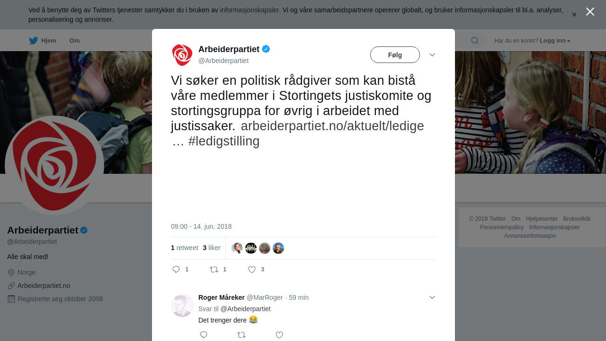
Task: Open the informasjonskapsler link in the banner
Action: click(249, 10)
